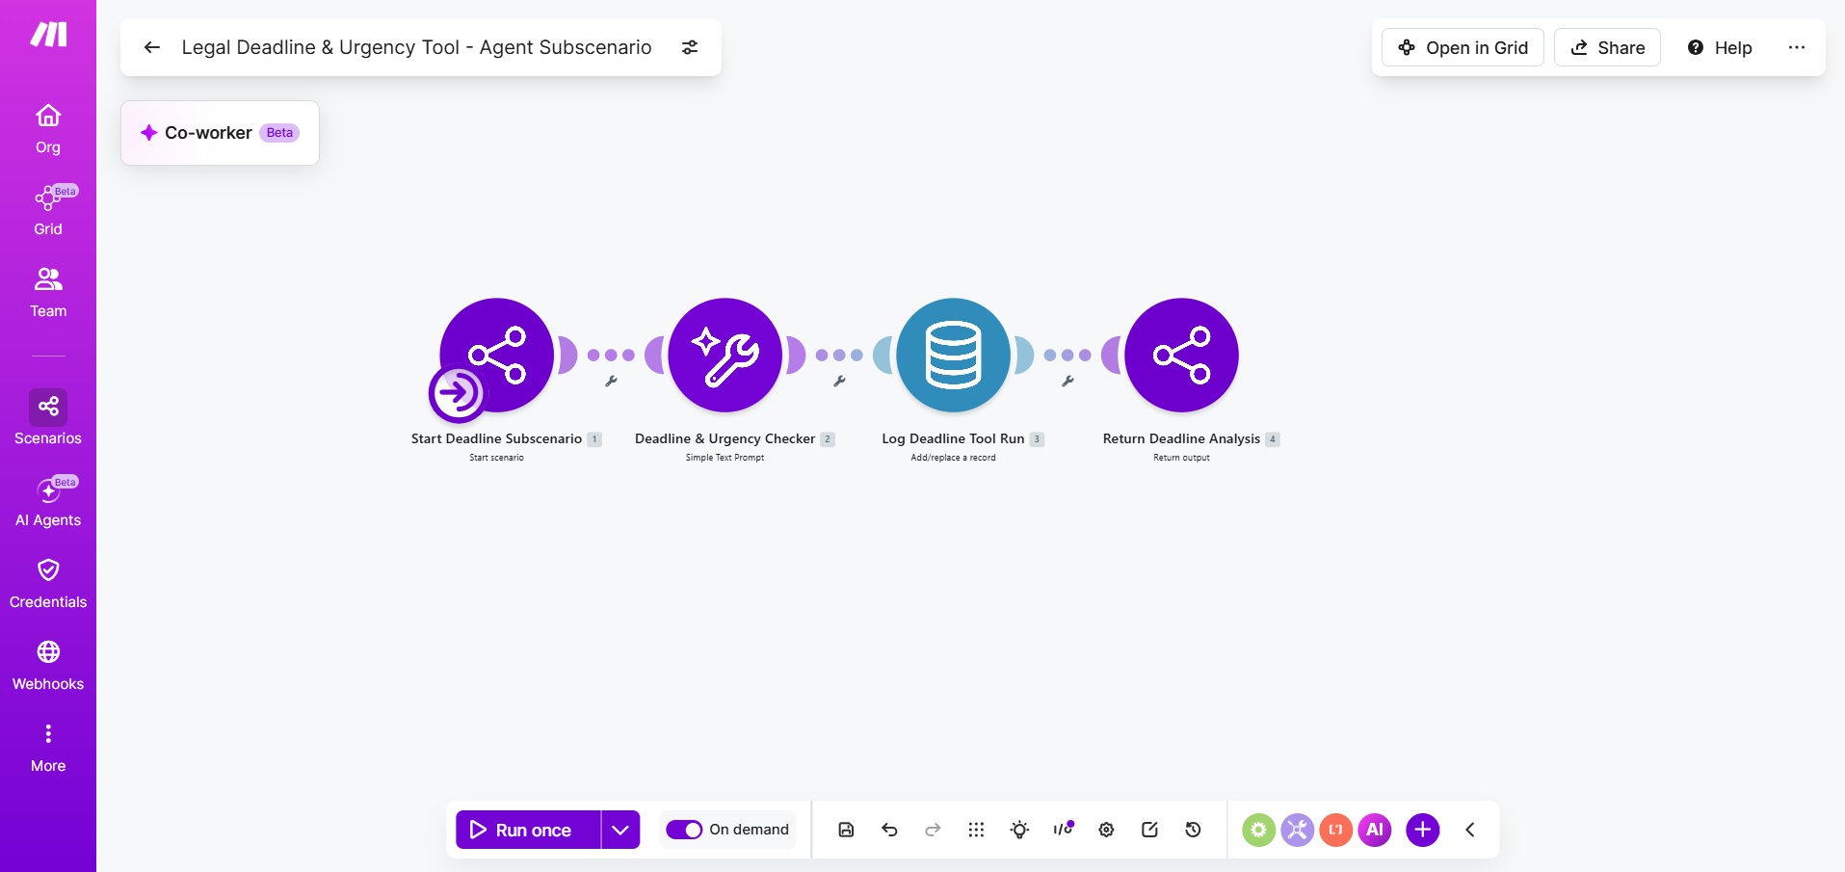
Task: Click wrench filter between modules 3 and 4
Action: pyautogui.click(x=1067, y=382)
